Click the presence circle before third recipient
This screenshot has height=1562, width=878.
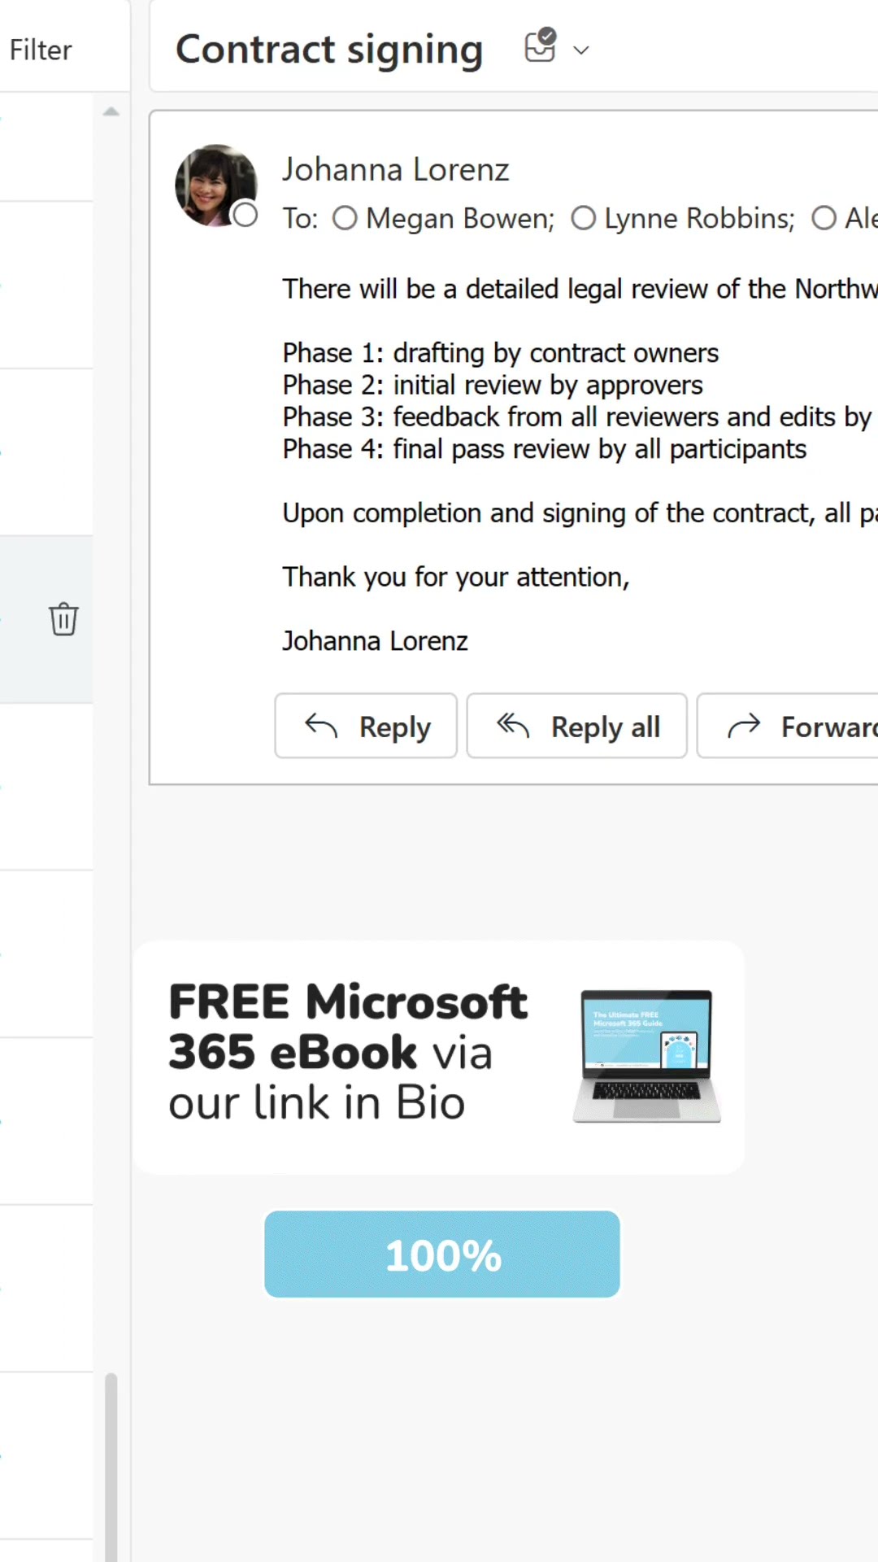(x=824, y=218)
